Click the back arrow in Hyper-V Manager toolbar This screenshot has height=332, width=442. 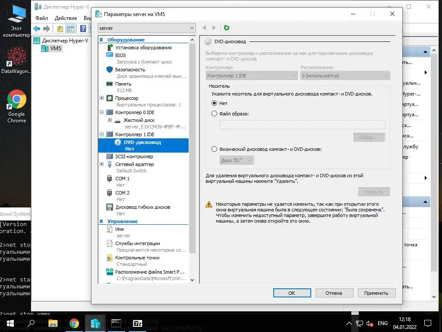(x=37, y=29)
